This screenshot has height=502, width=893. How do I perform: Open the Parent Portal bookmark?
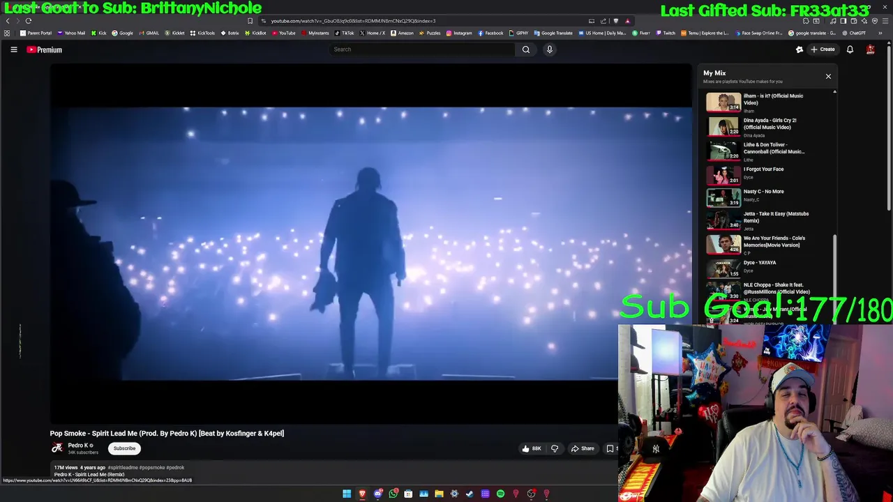pos(36,33)
